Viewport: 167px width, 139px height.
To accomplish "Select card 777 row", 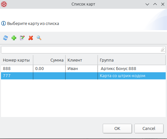I will coord(83,76).
